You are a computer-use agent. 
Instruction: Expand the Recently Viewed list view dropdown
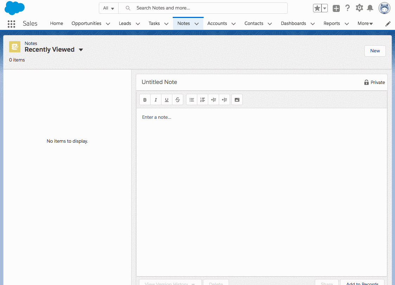[81, 50]
